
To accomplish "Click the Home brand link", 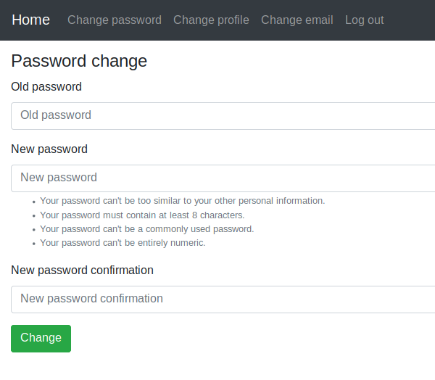I will [30, 20].
